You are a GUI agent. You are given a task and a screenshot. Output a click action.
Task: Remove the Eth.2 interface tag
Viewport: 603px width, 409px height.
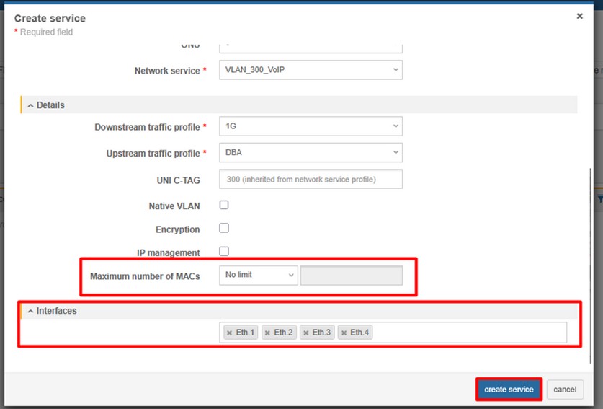[267, 333]
